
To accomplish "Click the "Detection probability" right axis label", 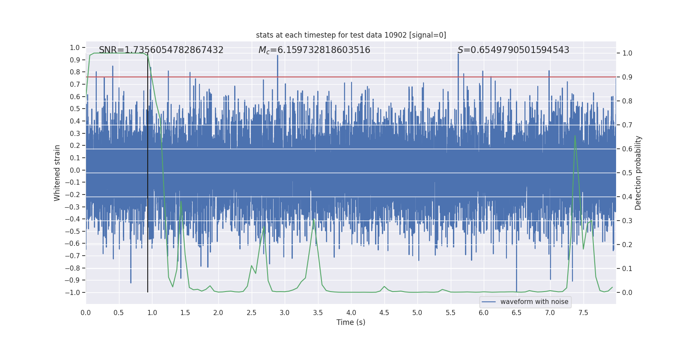I will 638,173.
